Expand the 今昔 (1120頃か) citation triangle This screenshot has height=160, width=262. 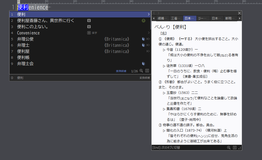(164, 50)
